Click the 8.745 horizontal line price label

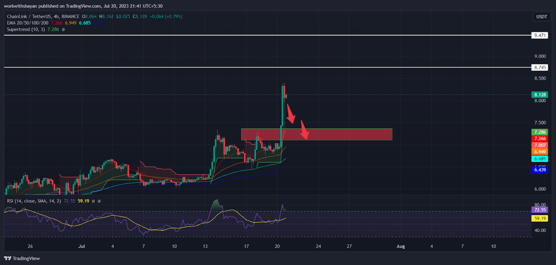539,68
